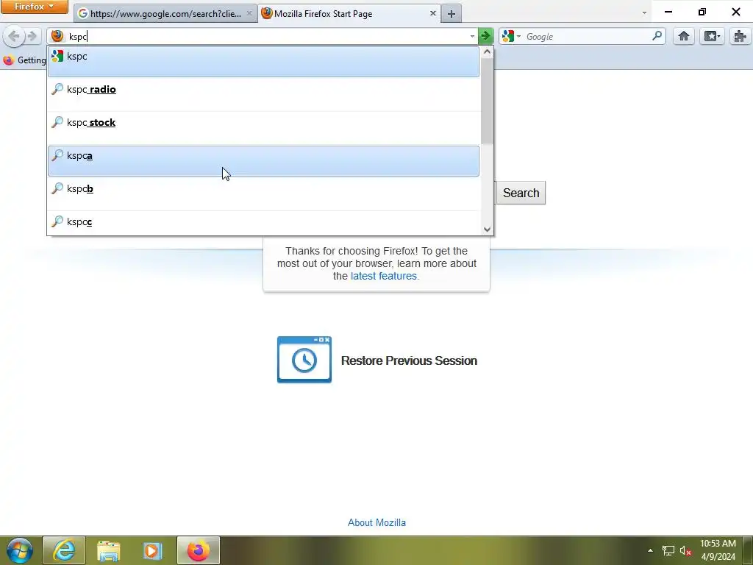This screenshot has width=753, height=565.
Task: Select the first kspc Google suggestion
Action: [x=264, y=62]
